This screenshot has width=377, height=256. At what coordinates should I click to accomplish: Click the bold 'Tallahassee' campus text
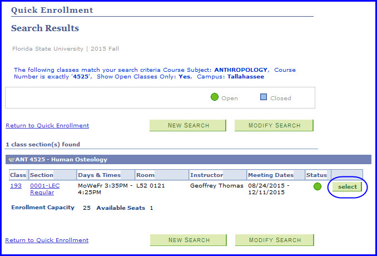(x=246, y=77)
